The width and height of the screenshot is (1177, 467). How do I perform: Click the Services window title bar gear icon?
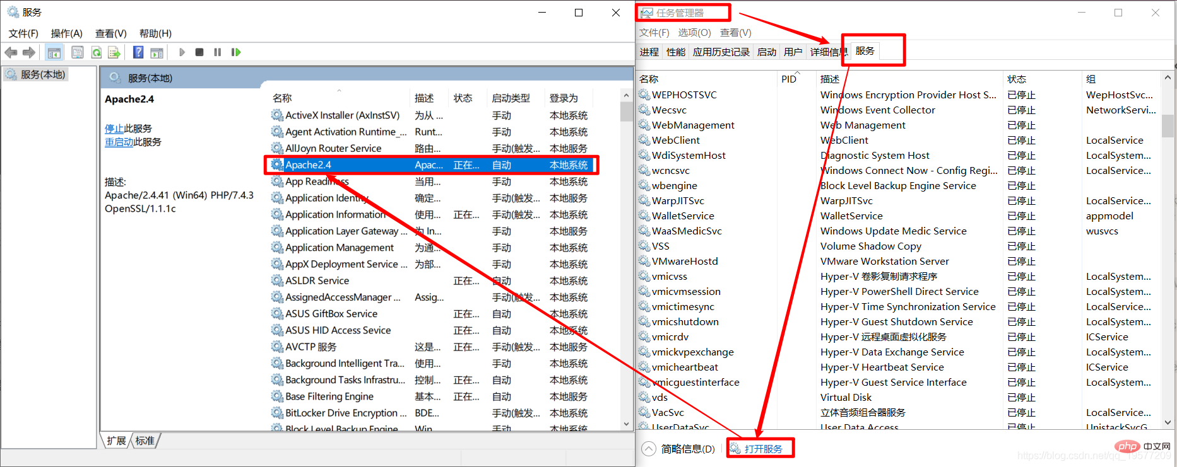point(13,12)
